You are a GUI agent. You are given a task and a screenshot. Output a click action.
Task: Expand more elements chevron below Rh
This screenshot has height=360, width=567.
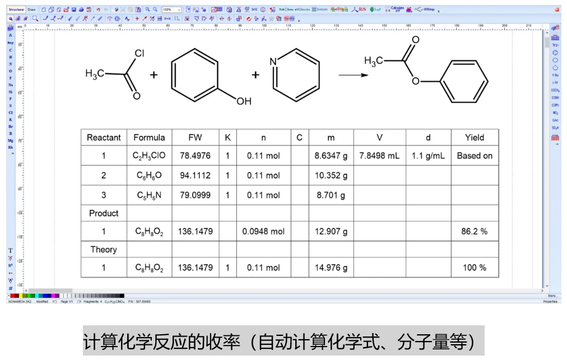[x=13, y=153]
